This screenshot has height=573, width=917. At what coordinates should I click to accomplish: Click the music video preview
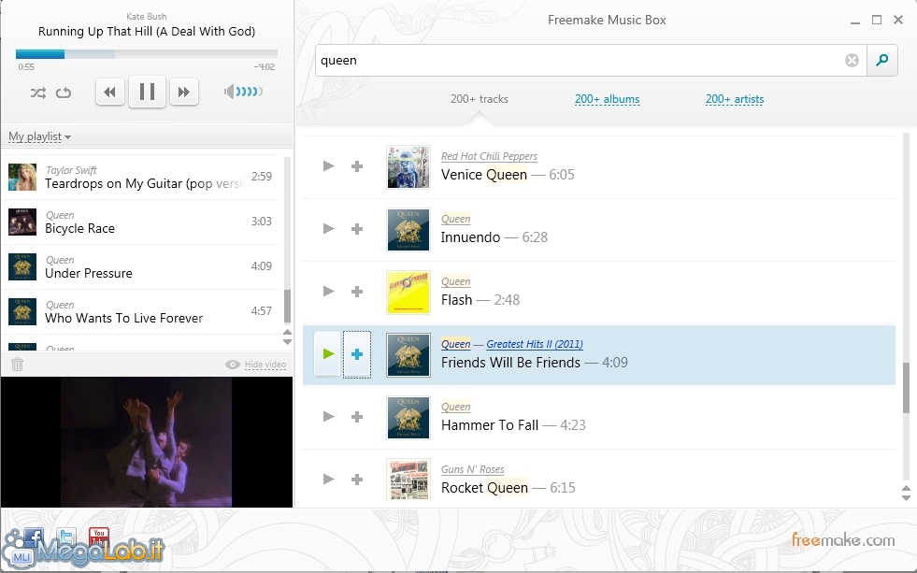click(146, 442)
